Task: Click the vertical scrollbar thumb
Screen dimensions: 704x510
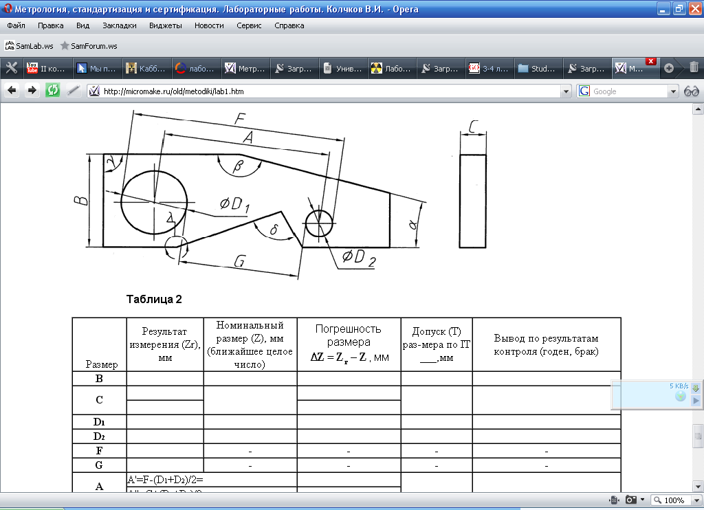Action: (x=698, y=436)
